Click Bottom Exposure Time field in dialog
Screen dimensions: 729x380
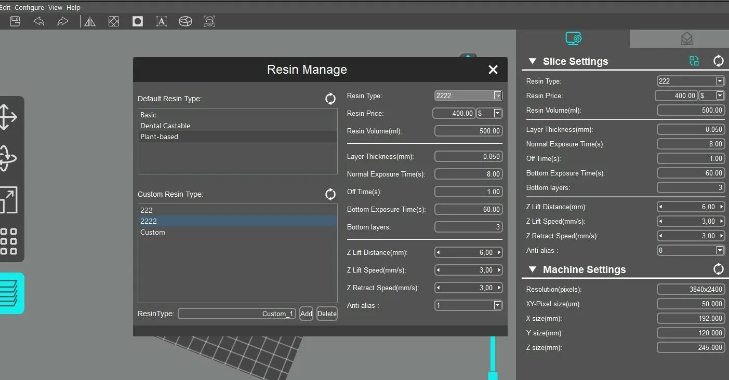(x=468, y=209)
